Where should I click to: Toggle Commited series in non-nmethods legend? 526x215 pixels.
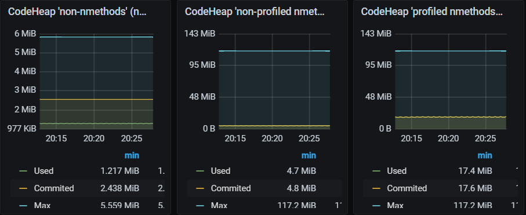pos(54,188)
